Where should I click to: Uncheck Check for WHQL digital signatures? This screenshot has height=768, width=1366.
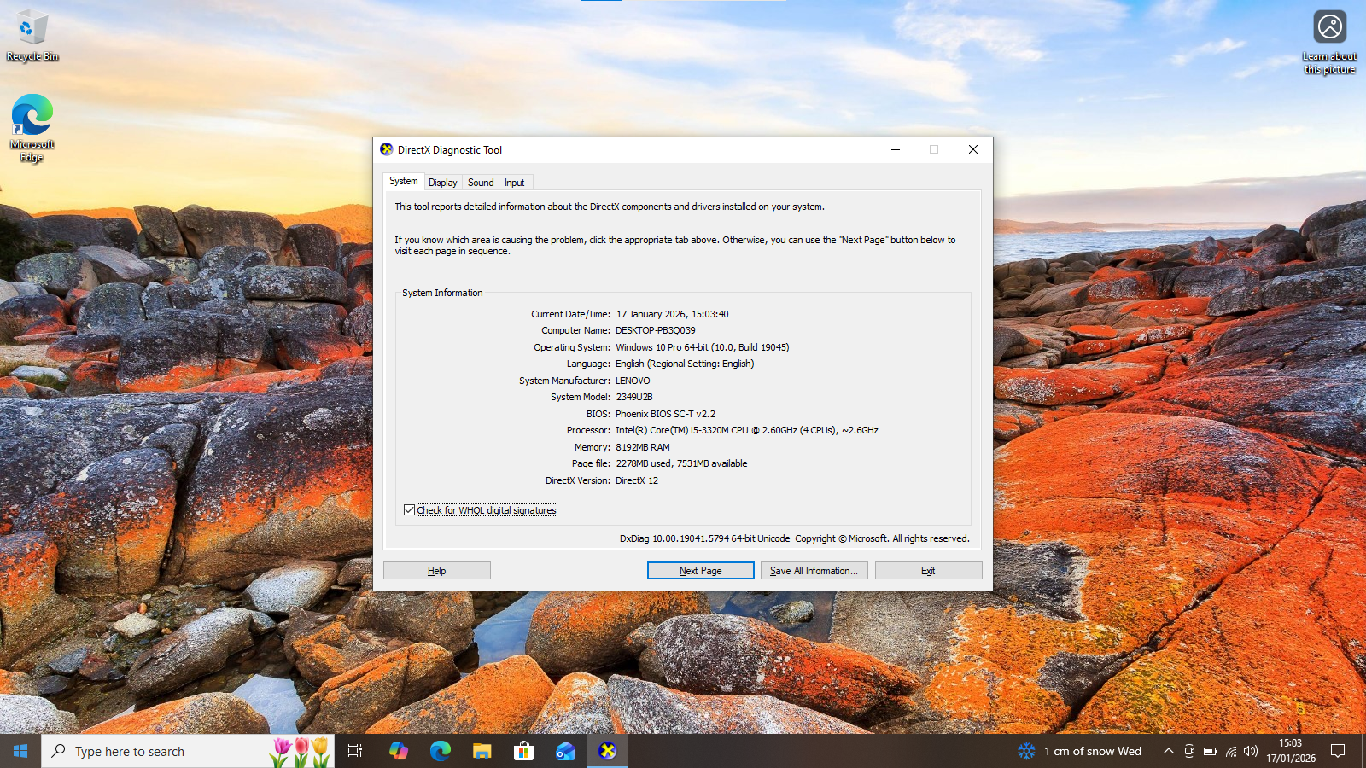point(410,510)
